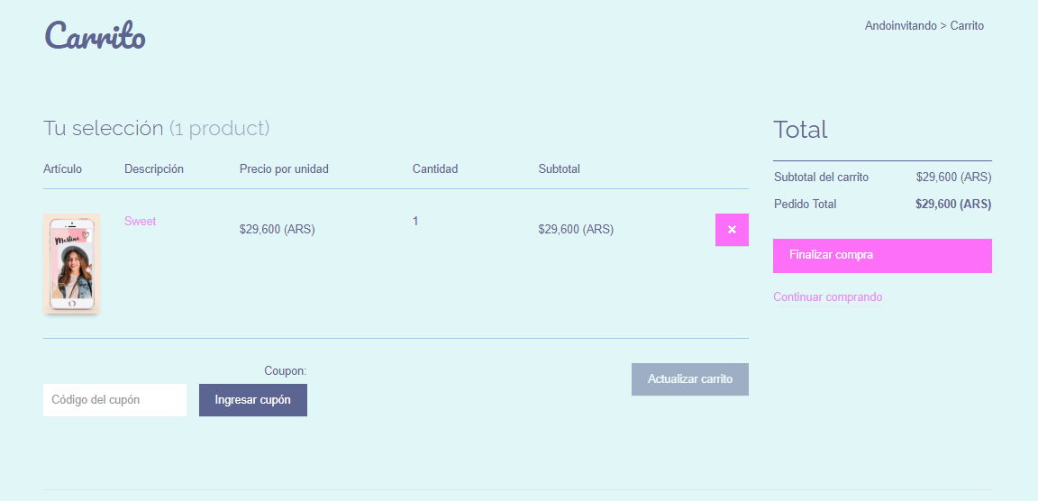Click the Descripción column header
1038x501 pixels.
154,169
